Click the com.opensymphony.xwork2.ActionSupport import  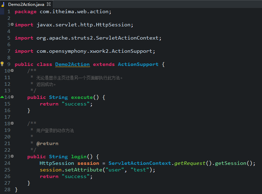(x=94, y=51)
